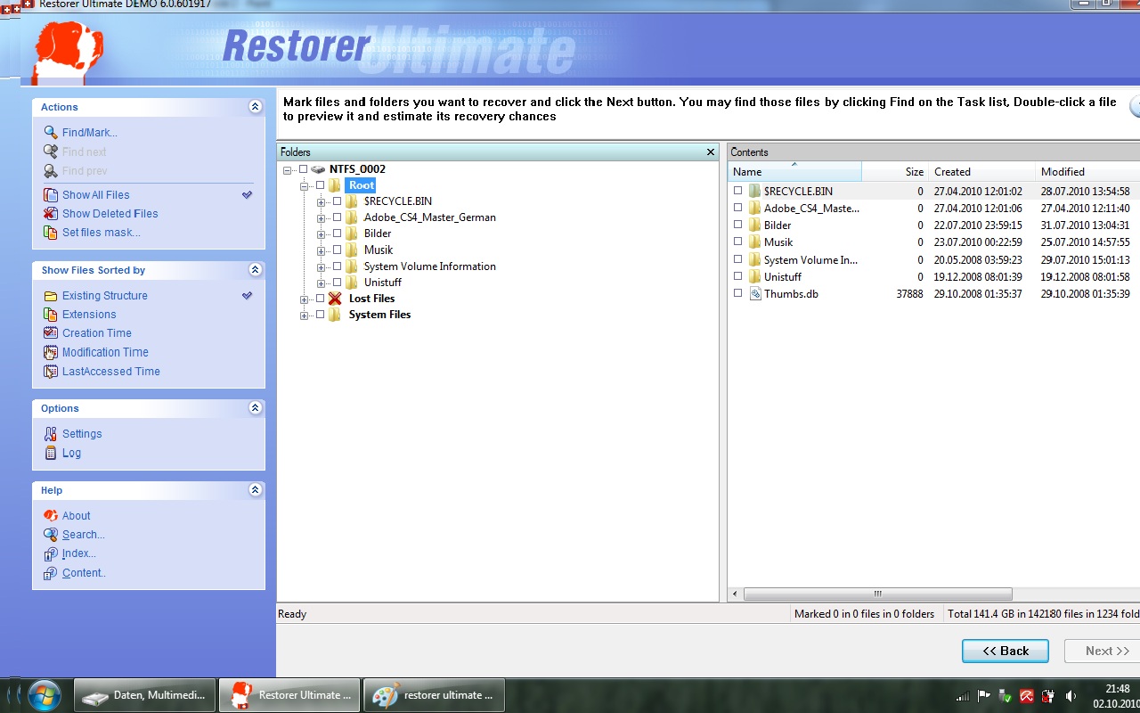Collapse the Root tree node

pyautogui.click(x=304, y=185)
